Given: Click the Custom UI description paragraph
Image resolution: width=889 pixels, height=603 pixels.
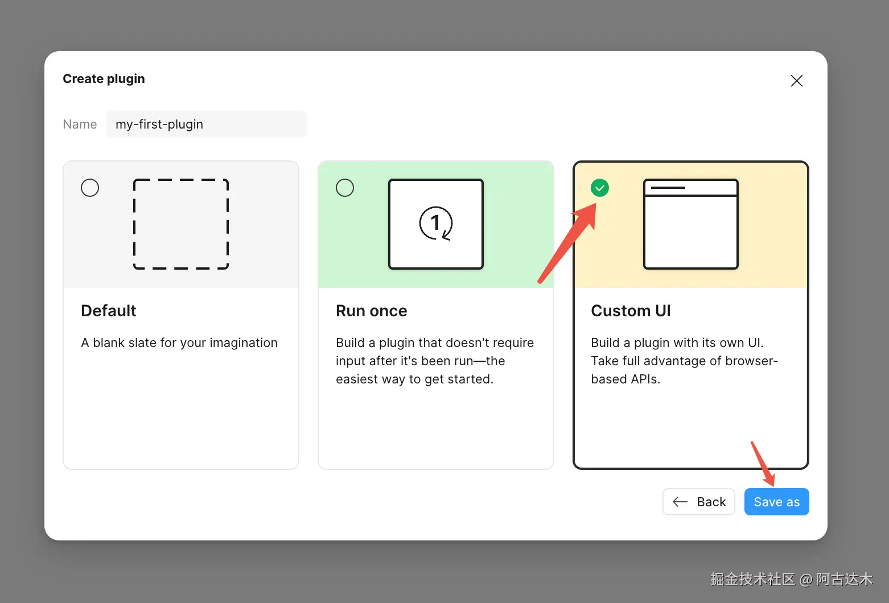Looking at the screenshot, I should 684,361.
